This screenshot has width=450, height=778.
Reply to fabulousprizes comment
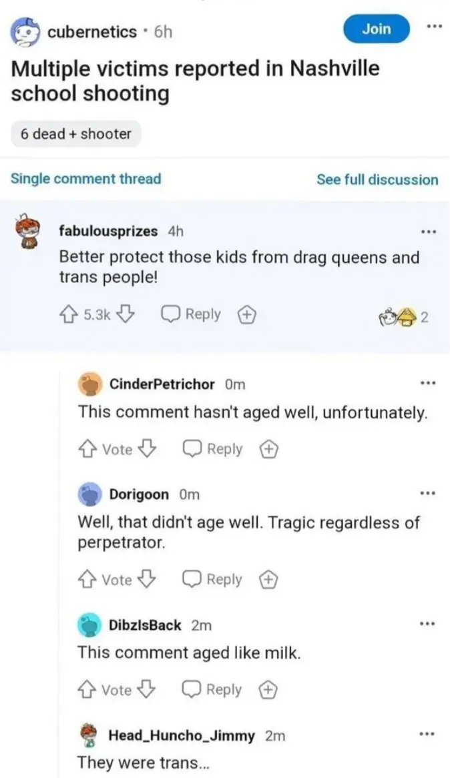191,314
